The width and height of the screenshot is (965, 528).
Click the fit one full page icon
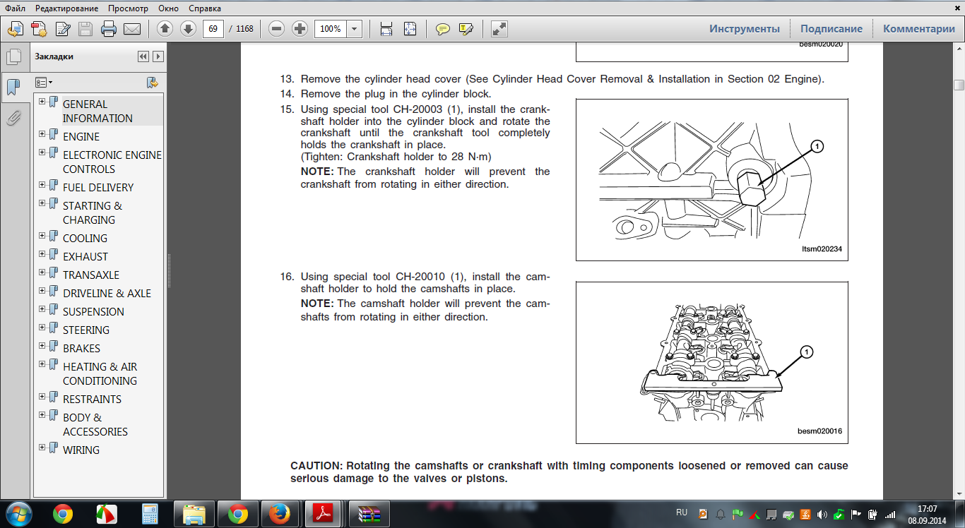pyautogui.click(x=410, y=29)
